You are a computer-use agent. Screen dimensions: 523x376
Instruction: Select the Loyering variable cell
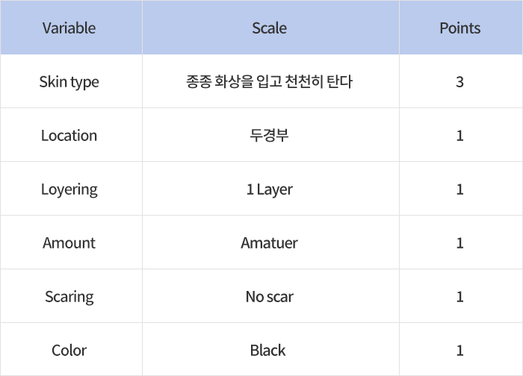tap(69, 189)
